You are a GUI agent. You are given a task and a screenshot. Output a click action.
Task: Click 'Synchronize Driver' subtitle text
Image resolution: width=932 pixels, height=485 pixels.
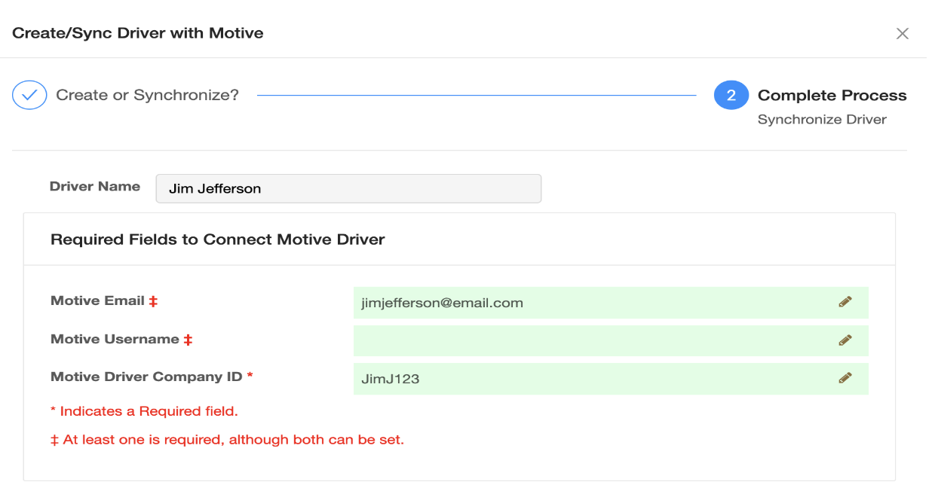pyautogui.click(x=822, y=120)
